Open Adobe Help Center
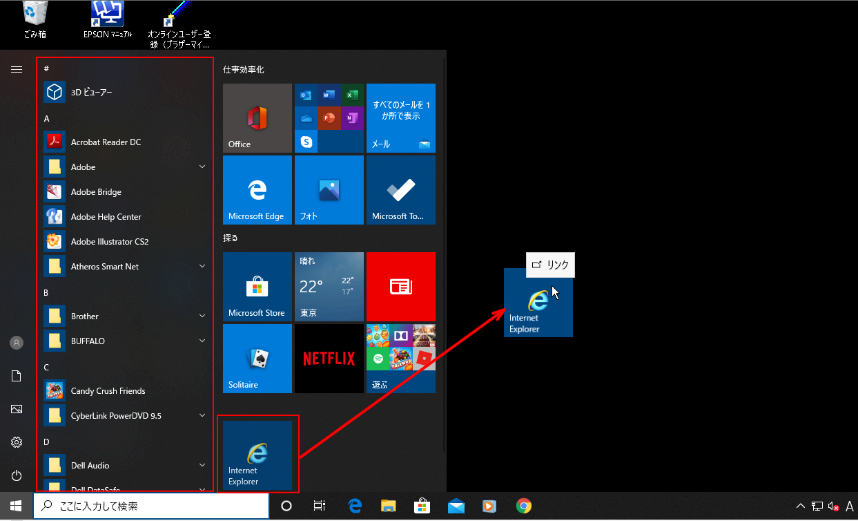 click(x=124, y=216)
